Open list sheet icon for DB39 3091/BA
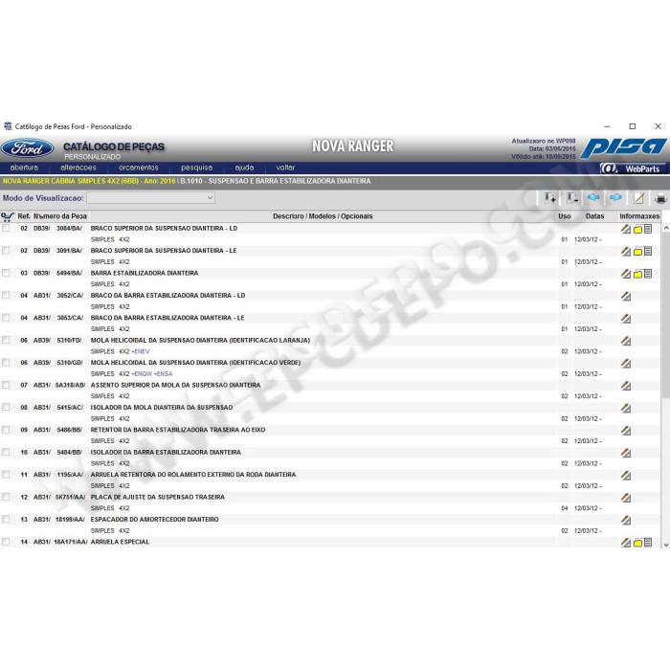 tap(648, 251)
